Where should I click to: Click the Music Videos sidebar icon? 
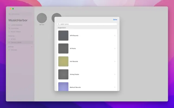[9, 32]
